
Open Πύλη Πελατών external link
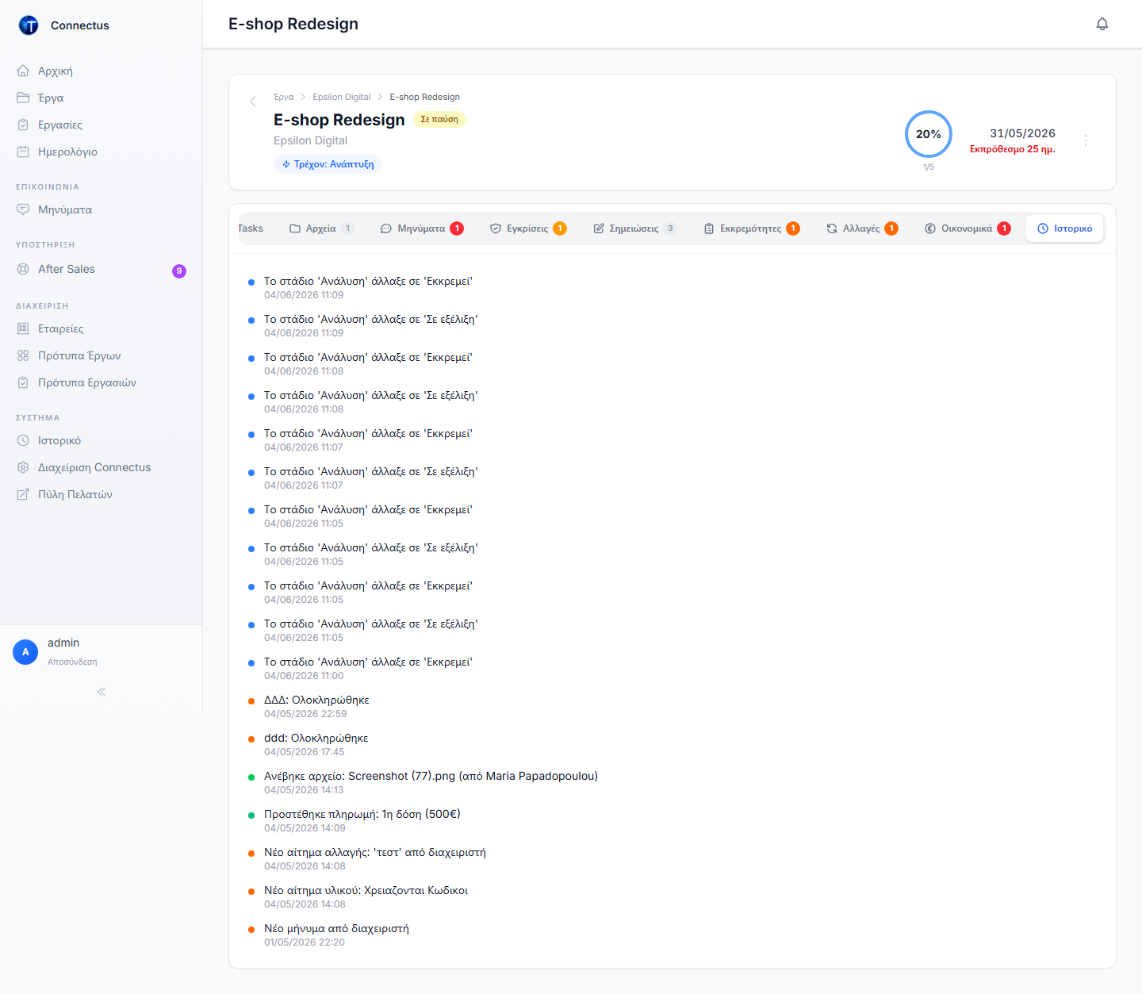point(101,494)
